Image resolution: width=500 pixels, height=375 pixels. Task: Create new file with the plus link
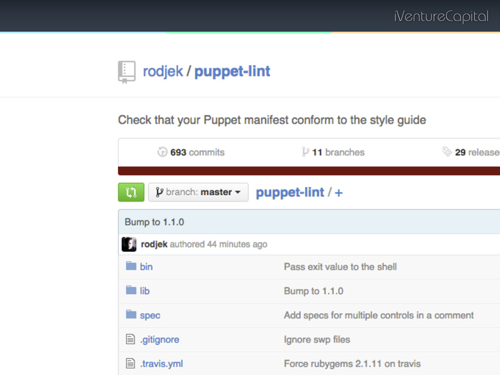pyautogui.click(x=339, y=193)
